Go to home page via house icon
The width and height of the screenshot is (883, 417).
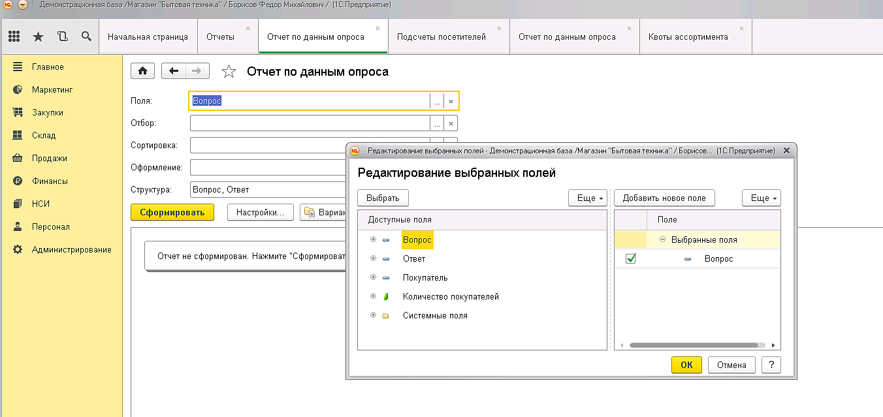pyautogui.click(x=143, y=71)
